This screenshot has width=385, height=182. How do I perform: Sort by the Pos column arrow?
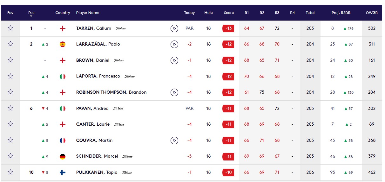click(31, 16)
